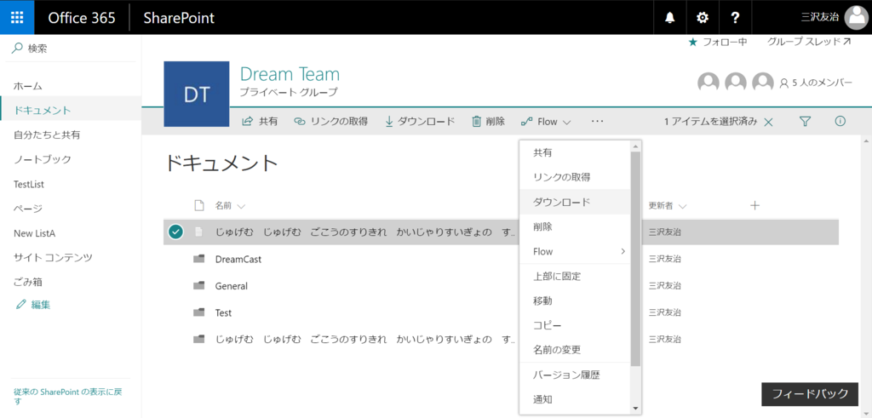Click the add column plus icon
Viewport: 872px width, 418px height.
point(754,206)
